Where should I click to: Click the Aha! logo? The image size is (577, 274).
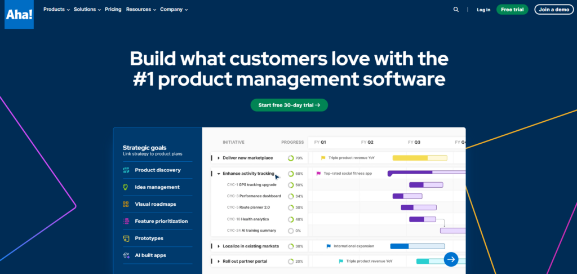pos(19,14)
